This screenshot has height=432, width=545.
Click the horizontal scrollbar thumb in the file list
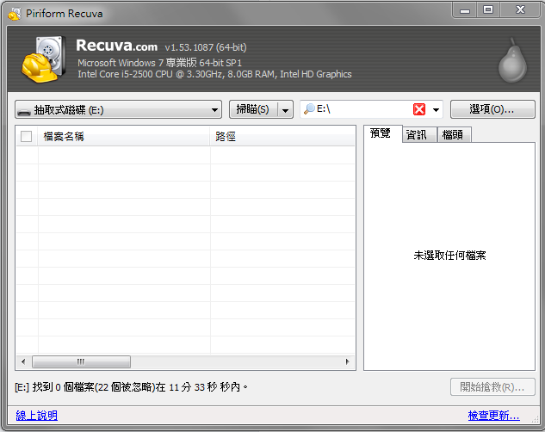point(81,361)
